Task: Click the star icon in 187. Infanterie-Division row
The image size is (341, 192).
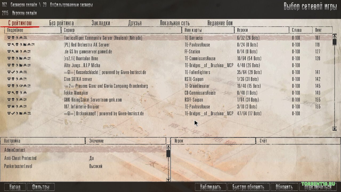Action: pos(13,107)
